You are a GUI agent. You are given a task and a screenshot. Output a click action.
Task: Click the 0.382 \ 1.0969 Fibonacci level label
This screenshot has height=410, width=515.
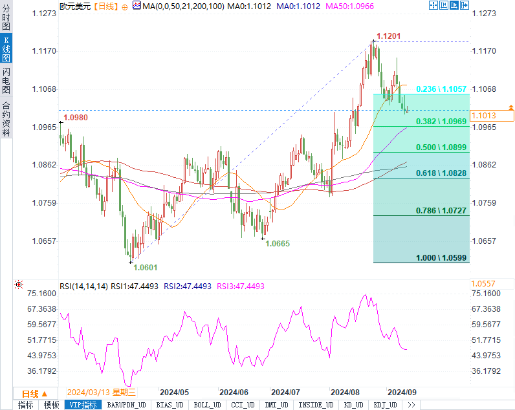(441, 122)
